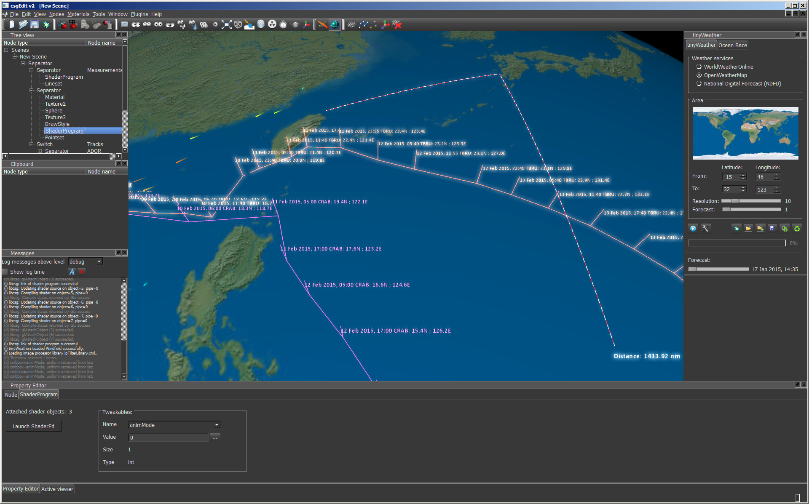The image size is (809, 504).
Task: Click the wireframe cube toolbar icon
Action: pyautogui.click(x=238, y=25)
